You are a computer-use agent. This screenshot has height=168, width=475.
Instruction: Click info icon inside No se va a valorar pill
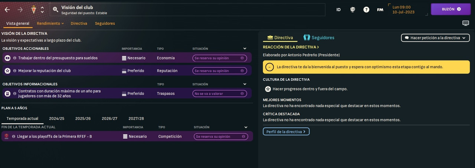(x=242, y=93)
